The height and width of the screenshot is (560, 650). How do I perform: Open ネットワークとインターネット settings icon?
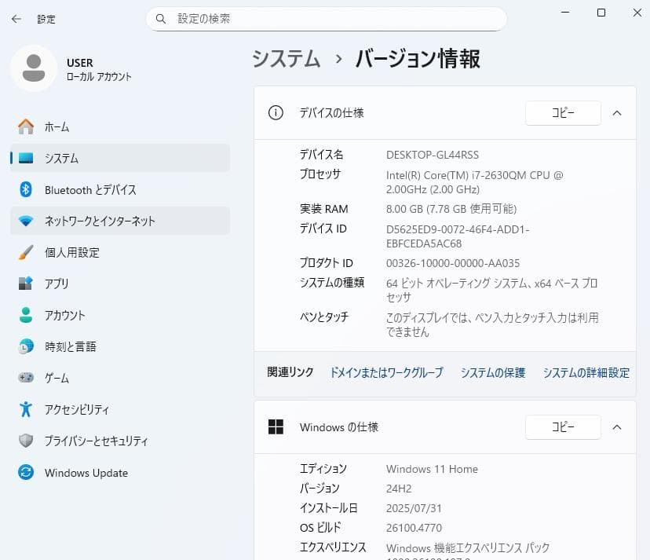click(24, 221)
